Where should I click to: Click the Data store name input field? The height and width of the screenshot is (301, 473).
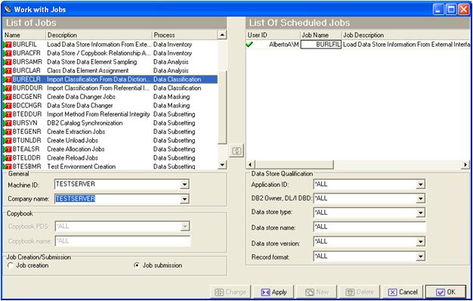click(x=369, y=227)
